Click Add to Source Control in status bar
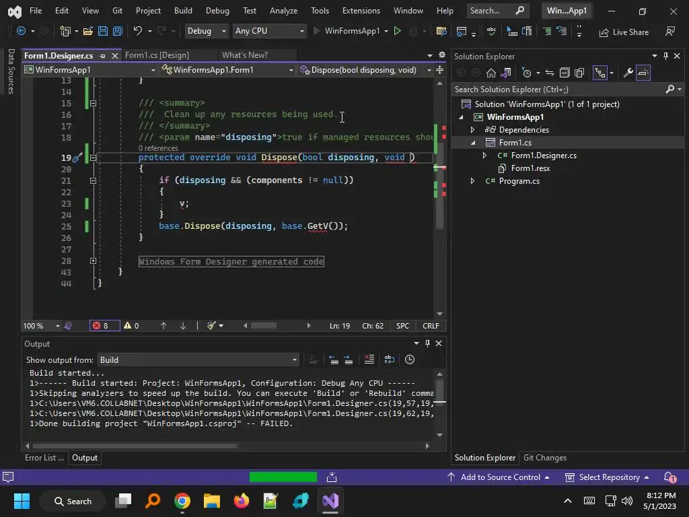The height and width of the screenshot is (517, 689). point(499,477)
